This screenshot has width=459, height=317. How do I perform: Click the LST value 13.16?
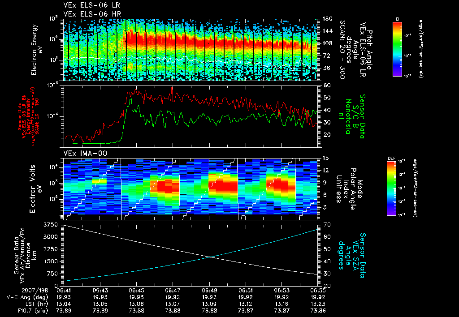281,304
